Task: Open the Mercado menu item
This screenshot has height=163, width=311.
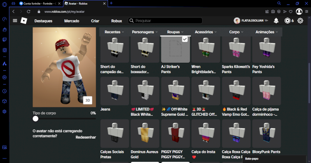Action: pos(72,21)
